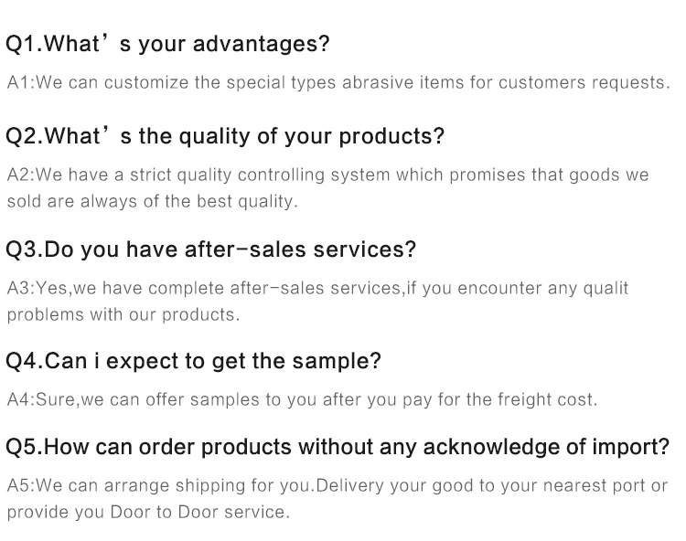
Task: Select the line "problems with our products."
Action: [123, 314]
